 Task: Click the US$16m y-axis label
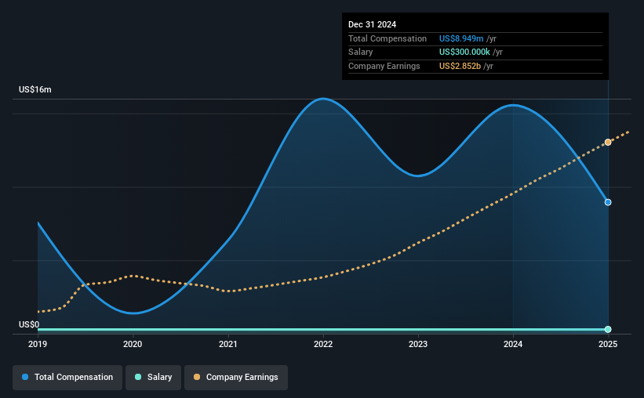point(35,89)
